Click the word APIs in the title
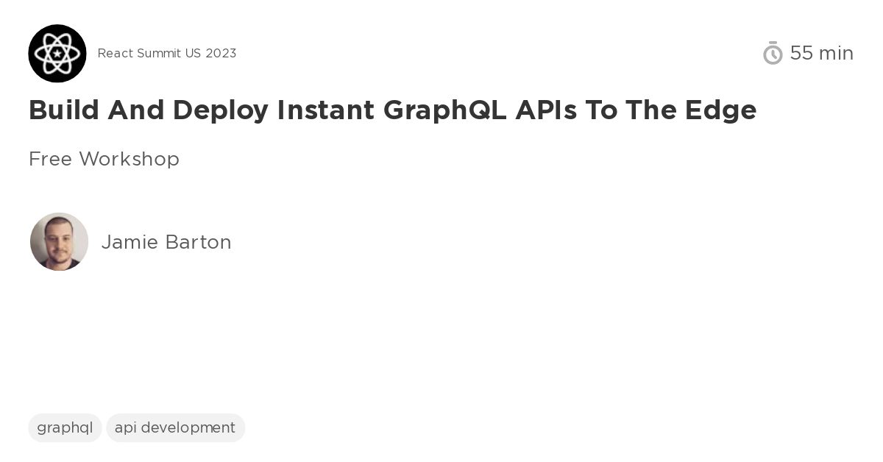 [546, 110]
